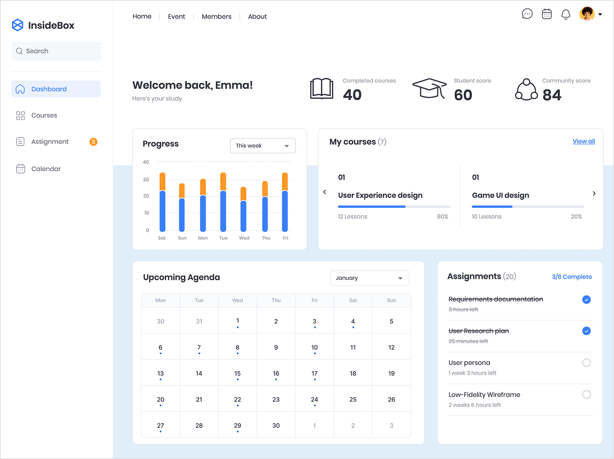
Task: Click the Community score value 84
Action: point(552,95)
